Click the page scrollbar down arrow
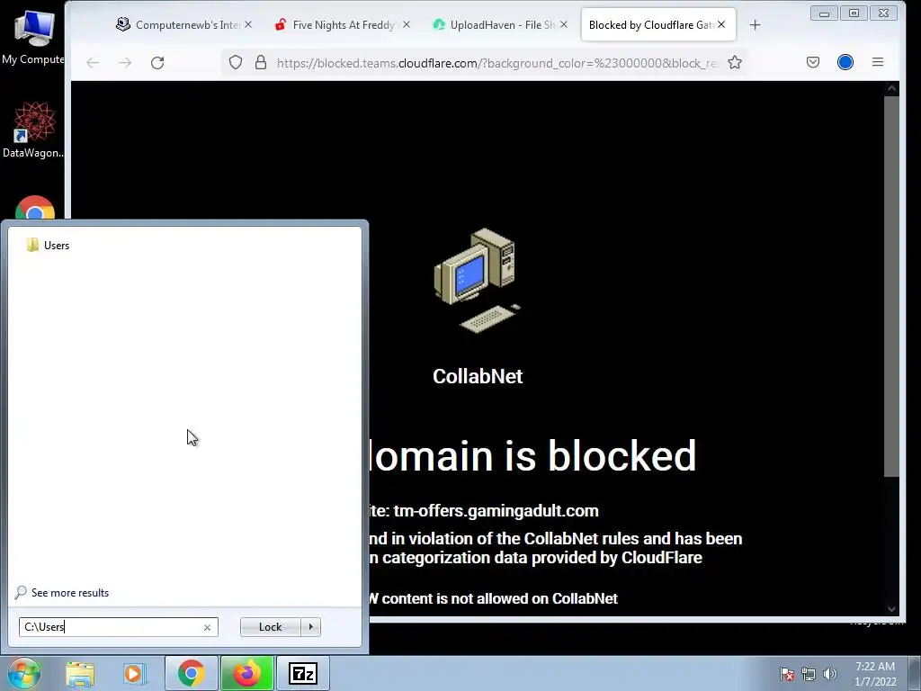The image size is (921, 691). (x=891, y=609)
